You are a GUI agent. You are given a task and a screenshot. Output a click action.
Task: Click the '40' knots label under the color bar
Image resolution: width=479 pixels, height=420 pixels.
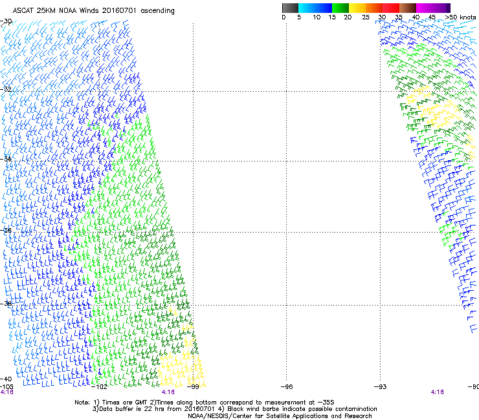[x=416, y=17]
